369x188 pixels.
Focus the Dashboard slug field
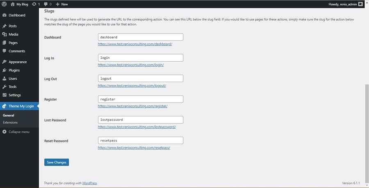tap(141, 37)
